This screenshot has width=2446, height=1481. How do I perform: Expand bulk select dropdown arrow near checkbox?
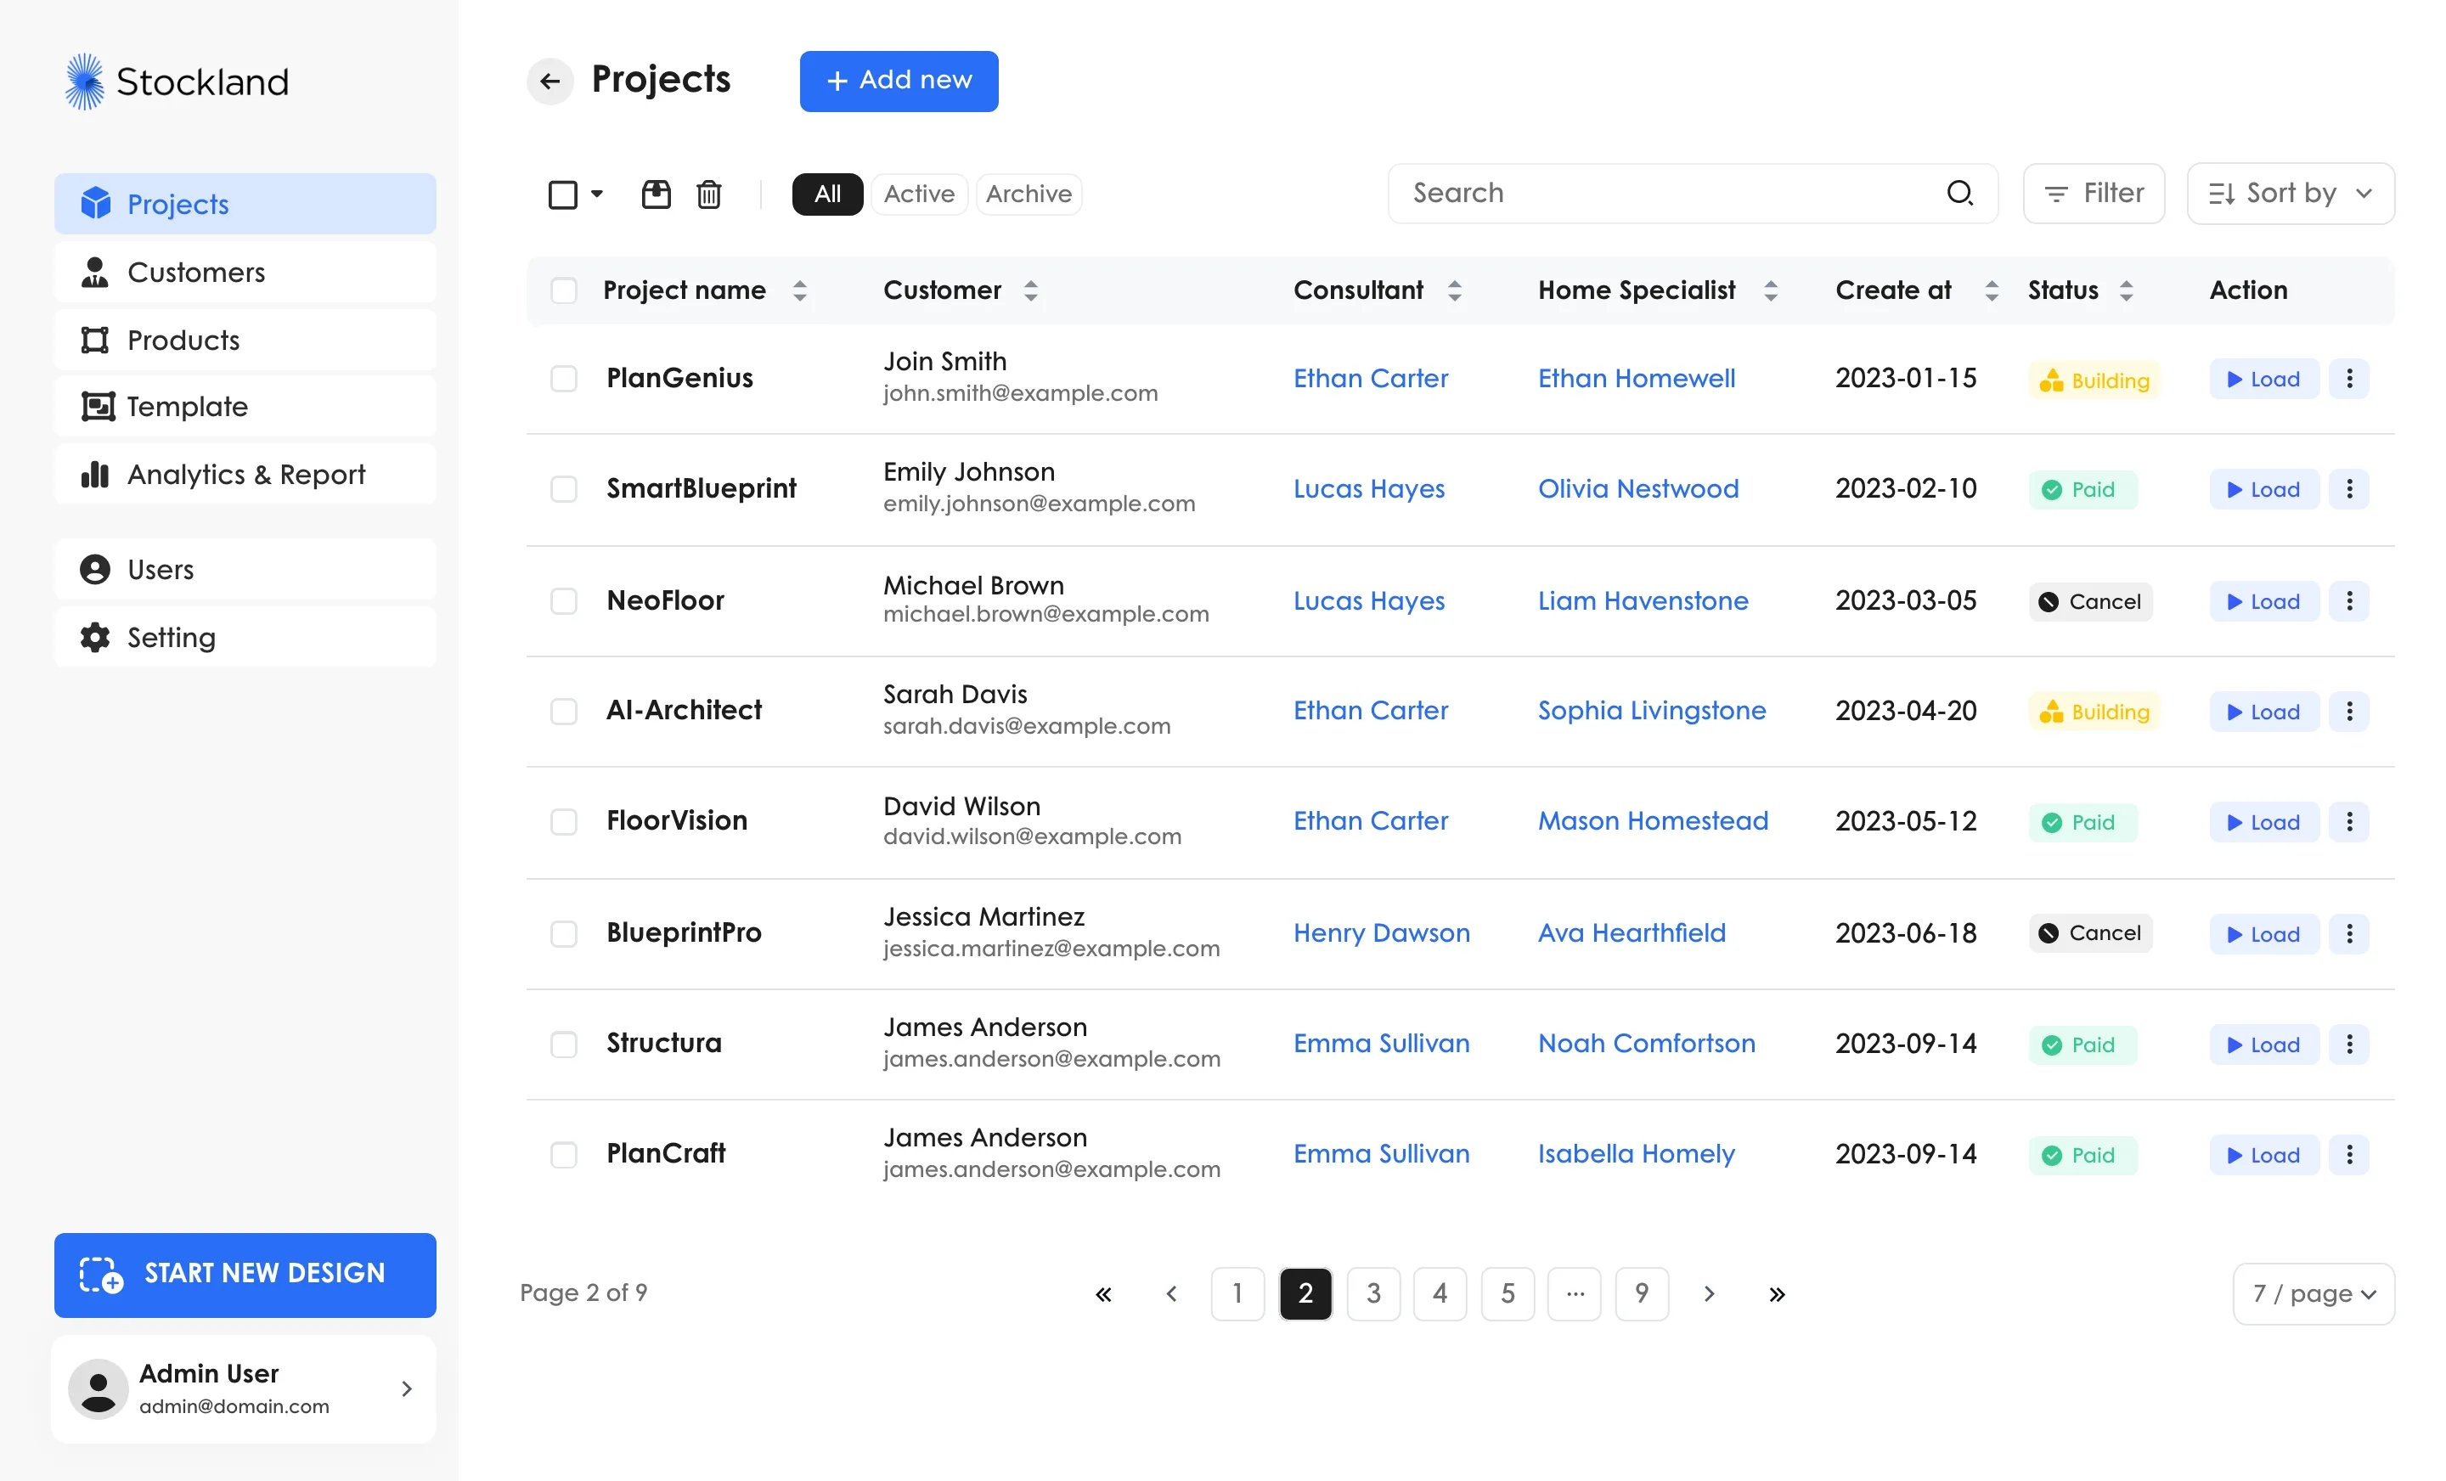click(x=596, y=194)
